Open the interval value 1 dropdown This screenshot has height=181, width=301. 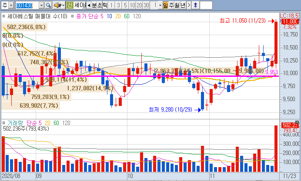(x=160, y=5)
